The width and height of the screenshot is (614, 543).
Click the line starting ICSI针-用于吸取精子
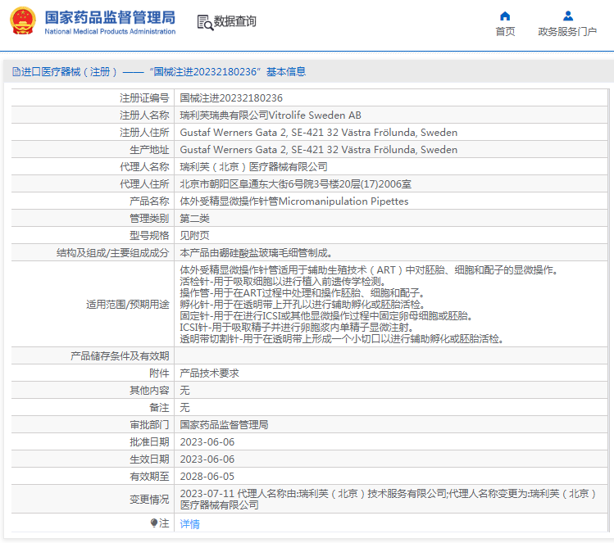point(297,327)
